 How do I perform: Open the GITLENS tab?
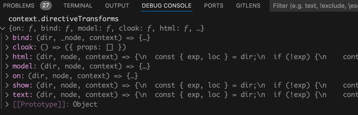click(248, 5)
